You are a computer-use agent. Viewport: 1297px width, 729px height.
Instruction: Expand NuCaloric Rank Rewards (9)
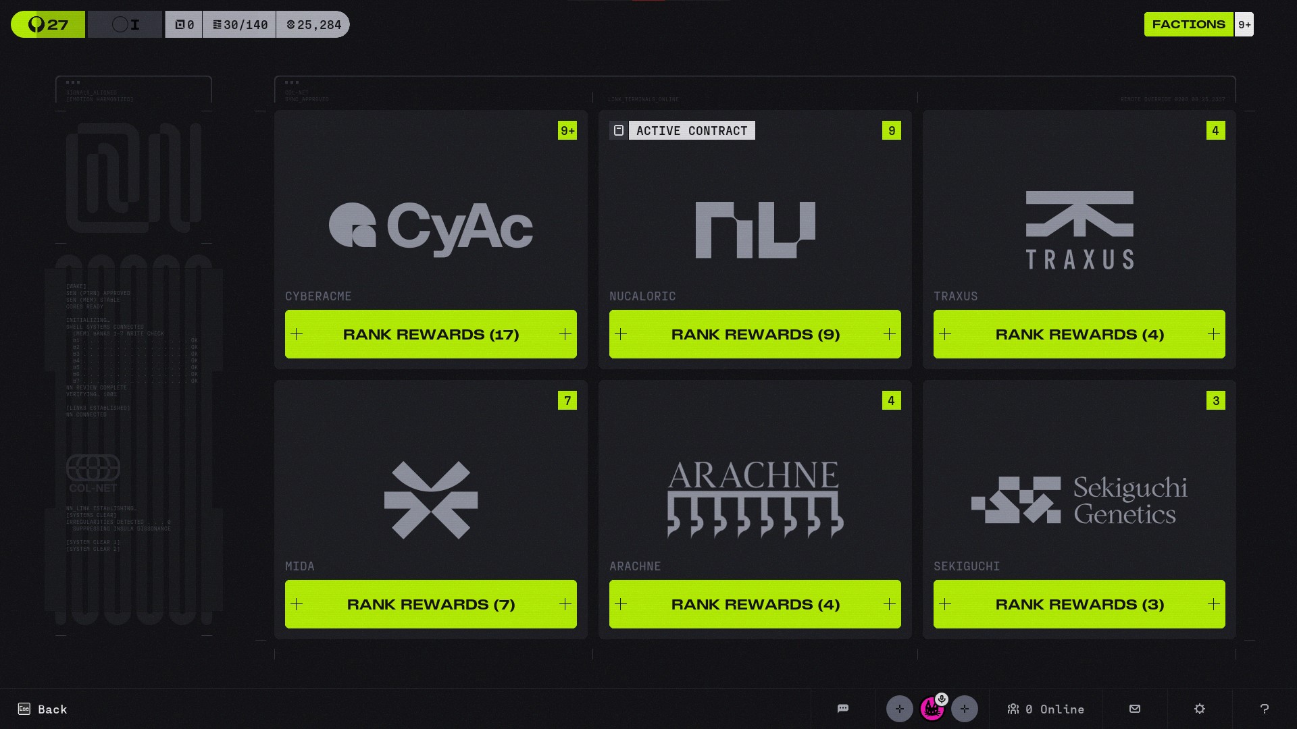755,334
